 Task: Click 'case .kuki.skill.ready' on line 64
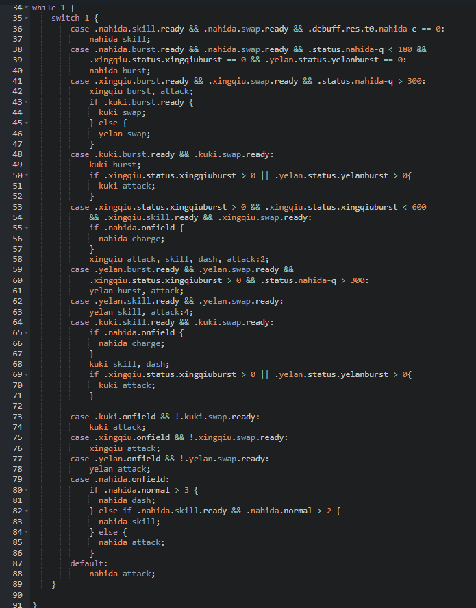pyautogui.click(x=122, y=322)
